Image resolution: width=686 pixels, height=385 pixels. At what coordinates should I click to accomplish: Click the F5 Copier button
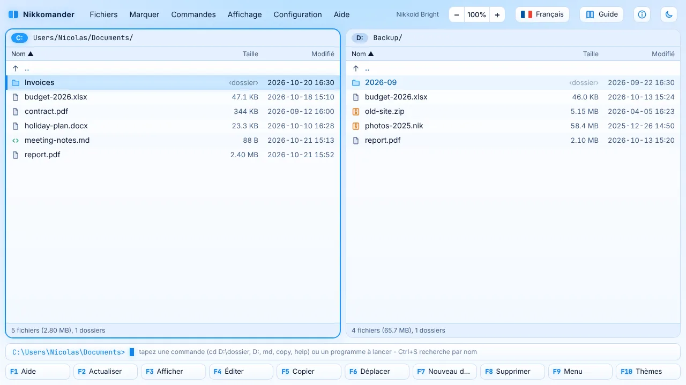coord(309,372)
